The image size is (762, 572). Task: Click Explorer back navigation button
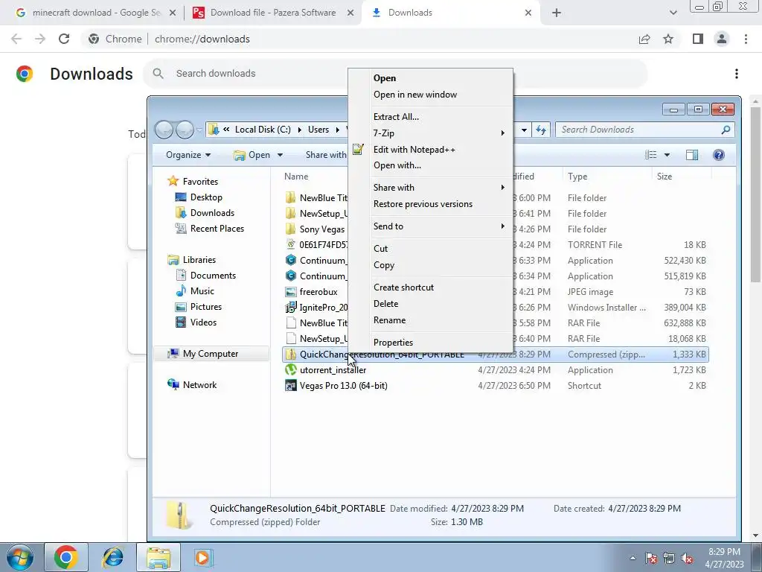pyautogui.click(x=164, y=130)
